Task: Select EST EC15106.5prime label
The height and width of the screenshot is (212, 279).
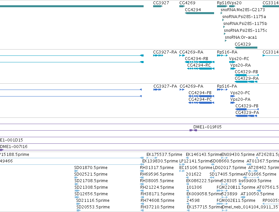Action: [x=196, y=168]
